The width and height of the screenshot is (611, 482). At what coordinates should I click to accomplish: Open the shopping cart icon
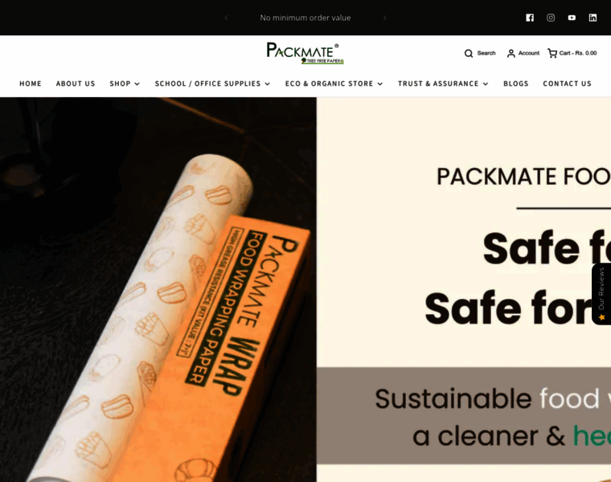pos(552,53)
